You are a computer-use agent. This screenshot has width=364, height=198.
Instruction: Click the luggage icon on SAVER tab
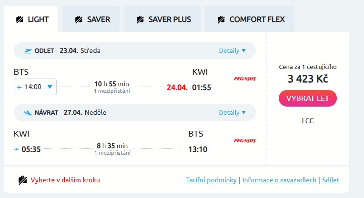(x=79, y=20)
